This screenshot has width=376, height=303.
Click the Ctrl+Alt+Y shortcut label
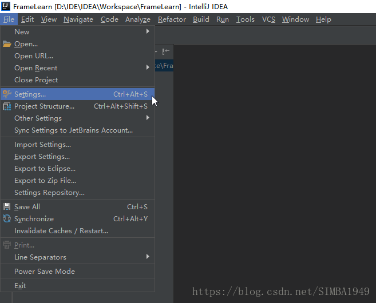[x=130, y=219]
